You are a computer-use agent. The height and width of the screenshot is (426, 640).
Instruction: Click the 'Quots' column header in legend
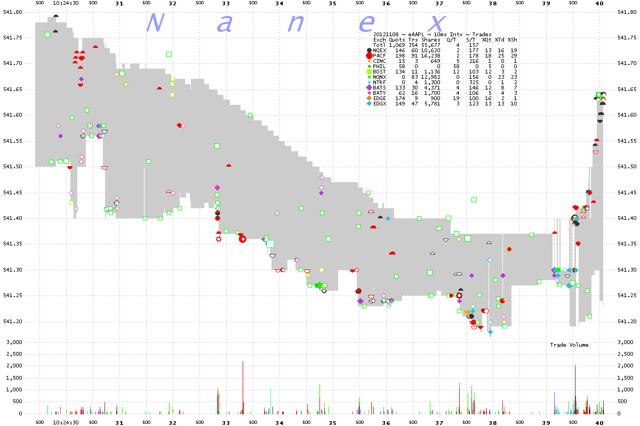pyautogui.click(x=397, y=40)
